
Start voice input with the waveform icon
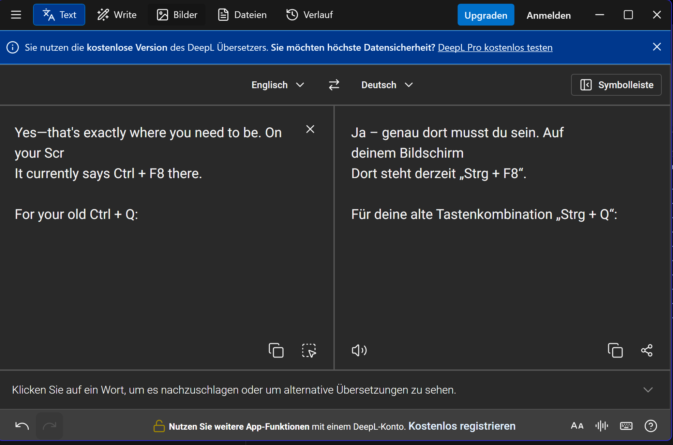[602, 426]
